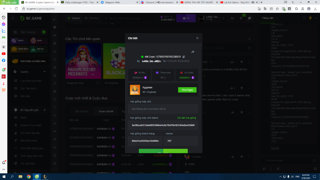The image size is (320, 180).
Task: Open Messenger in the browser sidebar
Action: pyautogui.click(x=4, y=24)
